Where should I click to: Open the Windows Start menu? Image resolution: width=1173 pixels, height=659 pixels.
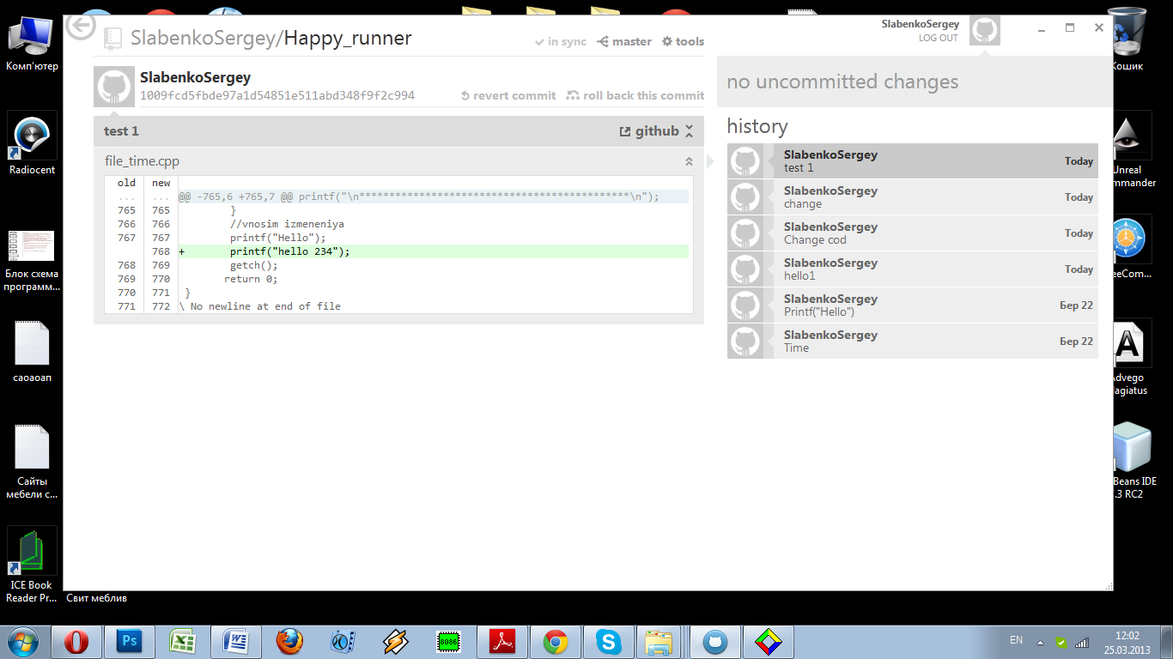22,641
